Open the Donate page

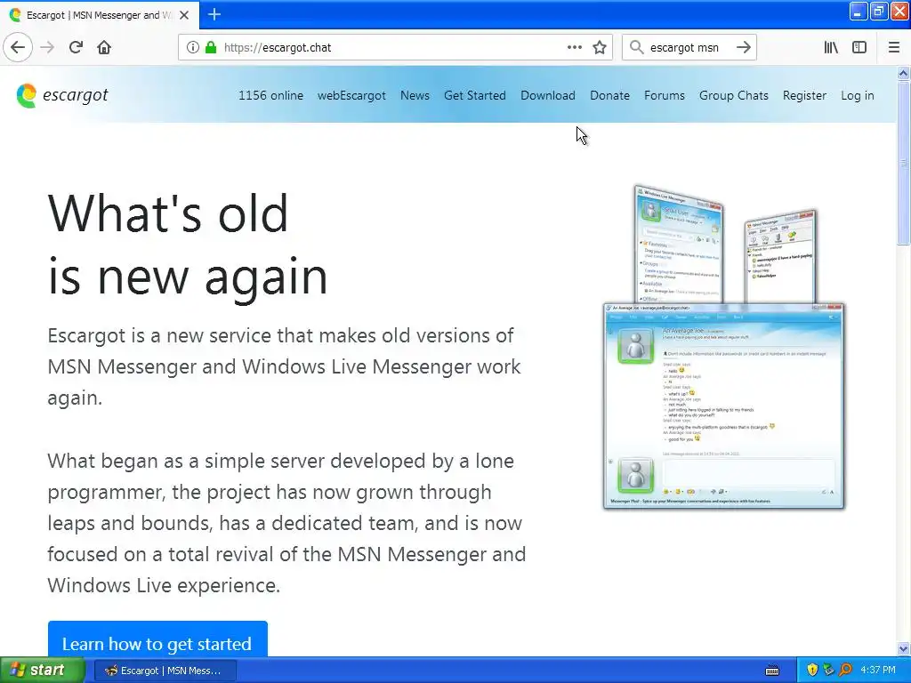click(x=609, y=95)
